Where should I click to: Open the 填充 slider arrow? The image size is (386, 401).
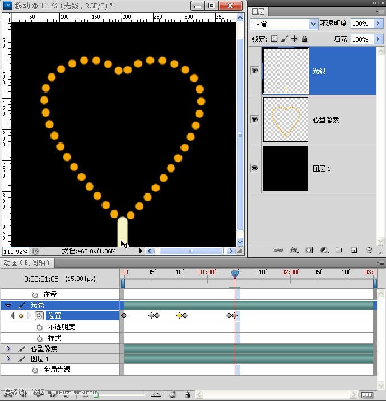pos(378,39)
